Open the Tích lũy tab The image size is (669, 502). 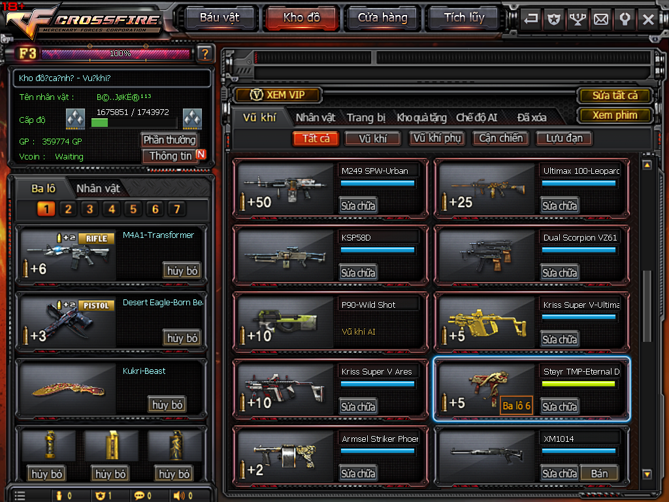[x=465, y=18]
